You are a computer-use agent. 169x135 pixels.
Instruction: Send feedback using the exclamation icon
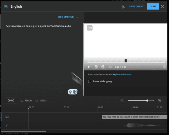point(123,6)
